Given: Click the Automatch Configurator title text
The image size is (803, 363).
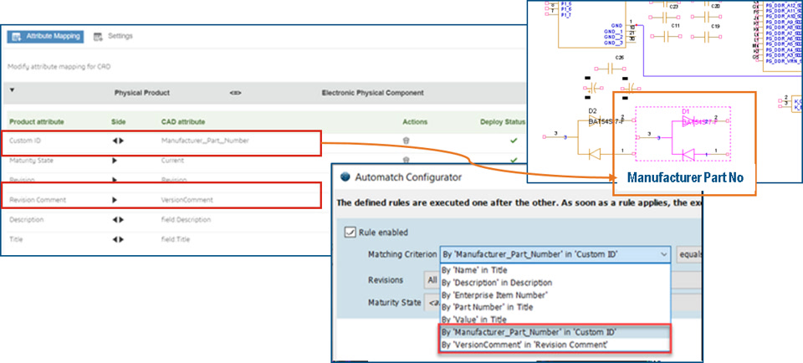Looking at the screenshot, I should pos(408,177).
